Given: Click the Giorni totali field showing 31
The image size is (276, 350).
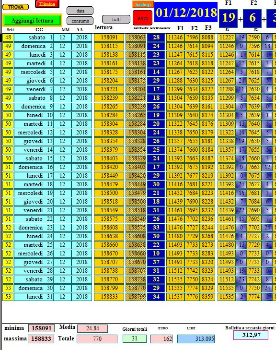Looking at the screenshot, I should point(135,338).
